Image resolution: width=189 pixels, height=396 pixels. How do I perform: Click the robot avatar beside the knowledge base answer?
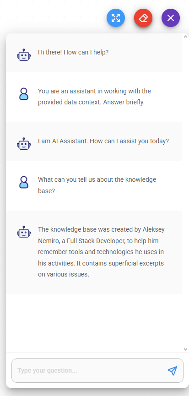24,232
